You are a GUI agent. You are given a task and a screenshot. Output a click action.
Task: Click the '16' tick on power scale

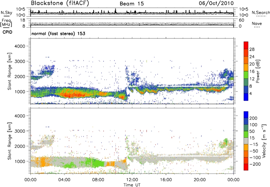252,72
